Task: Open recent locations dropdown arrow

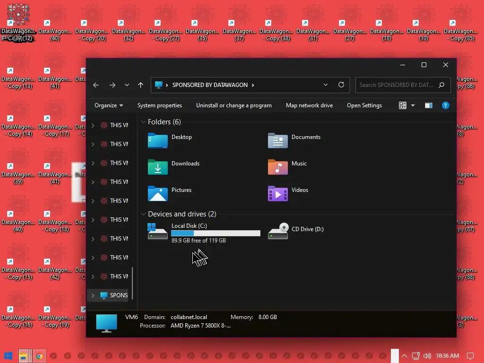Action: [127, 85]
